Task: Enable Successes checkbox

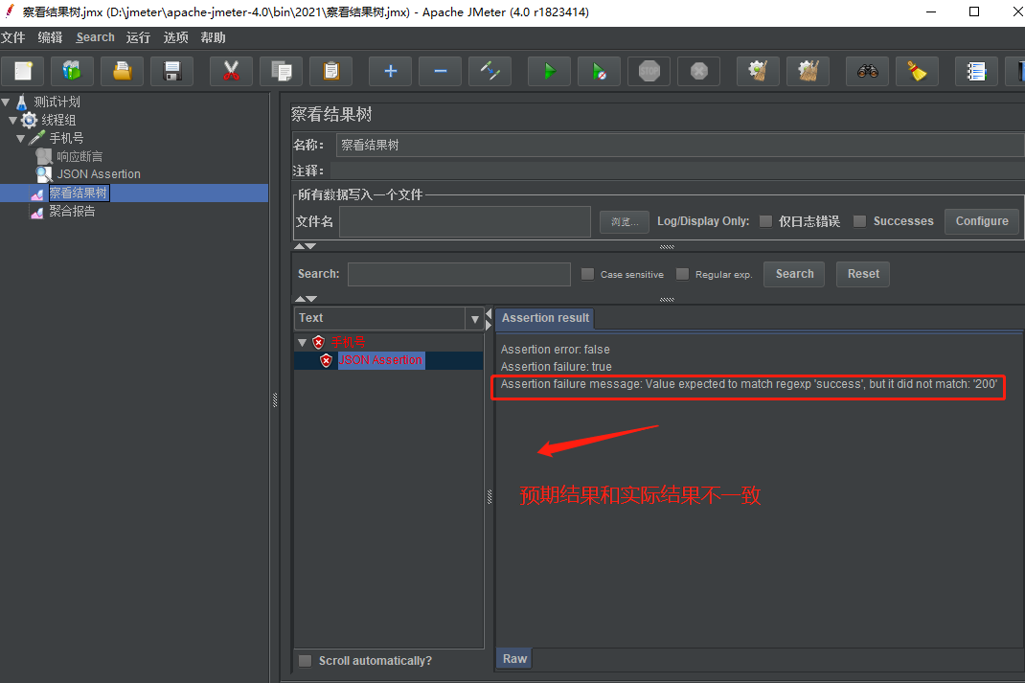Action: [860, 221]
